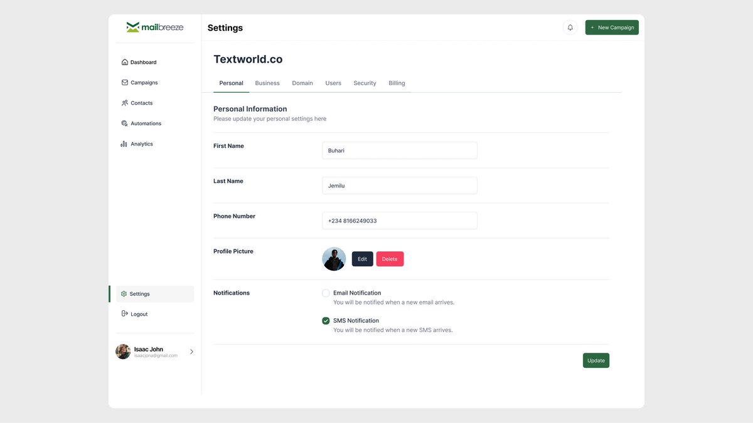The width and height of the screenshot is (753, 423).
Task: Open Analytics from the sidebar
Action: (142, 144)
